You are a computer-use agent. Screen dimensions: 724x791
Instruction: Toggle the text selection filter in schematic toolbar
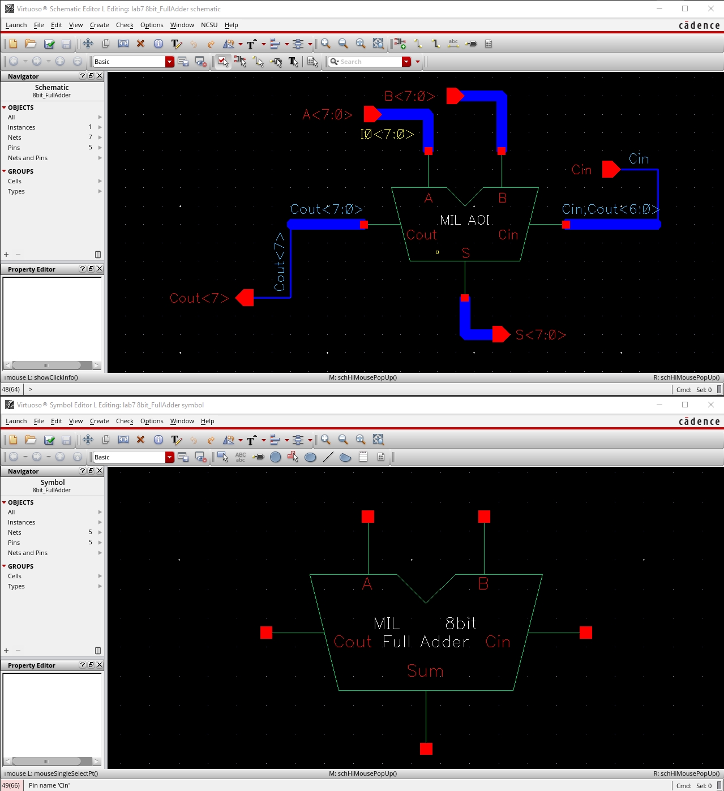(x=293, y=62)
